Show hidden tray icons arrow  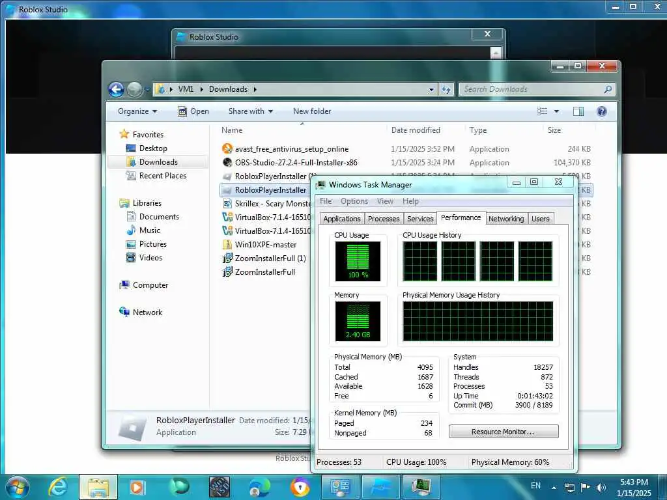pyautogui.click(x=554, y=487)
